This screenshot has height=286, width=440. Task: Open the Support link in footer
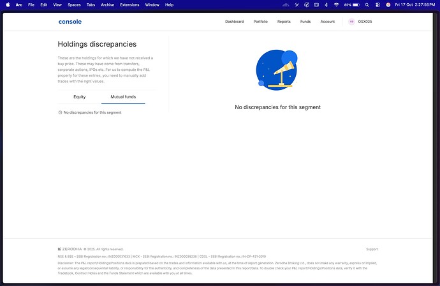point(372,249)
